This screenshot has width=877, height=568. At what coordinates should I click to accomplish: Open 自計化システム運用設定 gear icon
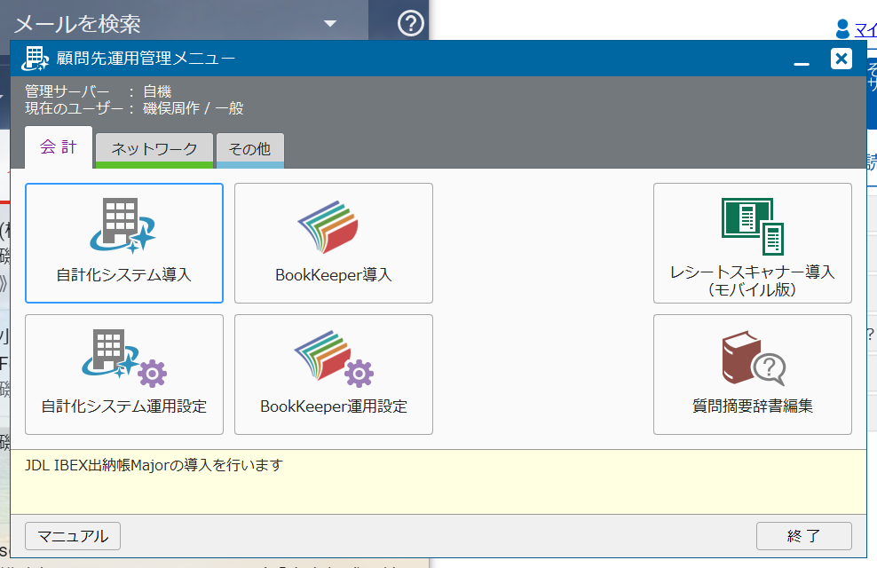coord(123,359)
